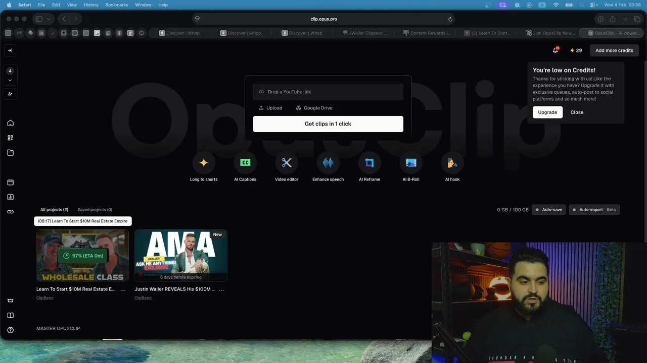This screenshot has width=647, height=363.
Task: Open the AI hook tool
Action: [x=452, y=163]
